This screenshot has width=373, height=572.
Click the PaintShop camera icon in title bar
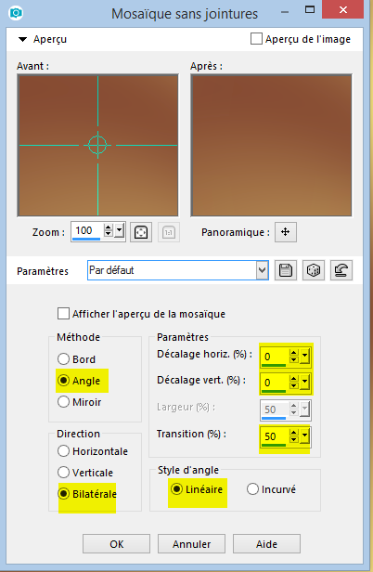16,13
